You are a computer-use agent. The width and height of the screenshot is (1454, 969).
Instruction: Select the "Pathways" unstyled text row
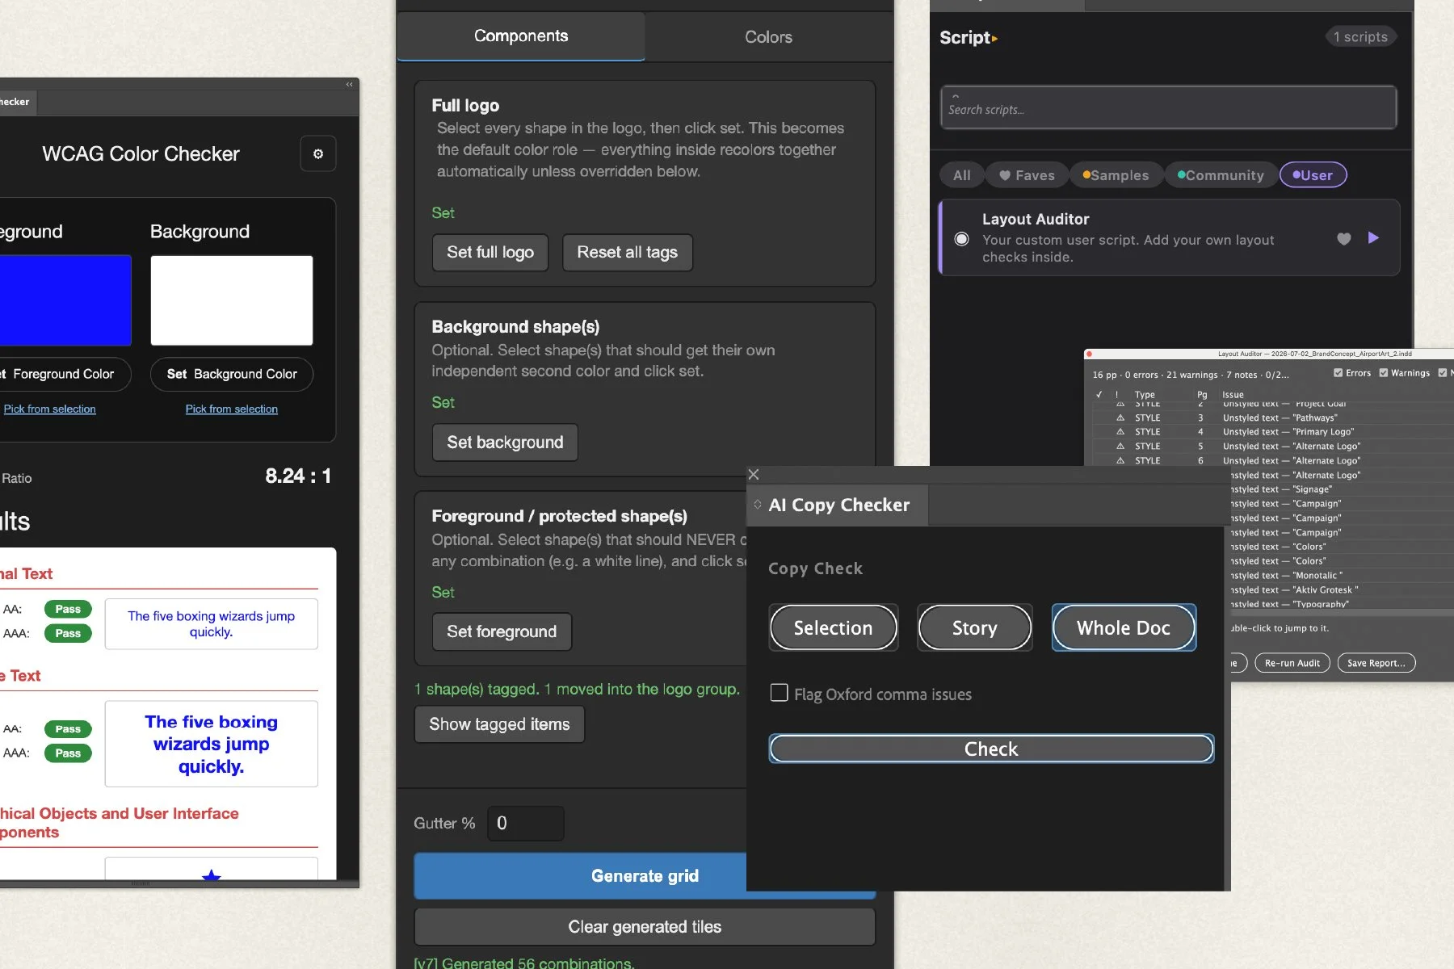pyautogui.click(x=1273, y=417)
